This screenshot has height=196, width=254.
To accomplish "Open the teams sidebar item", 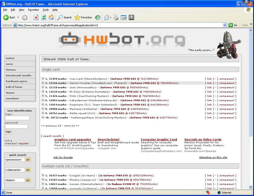I will [x=20, y=93].
